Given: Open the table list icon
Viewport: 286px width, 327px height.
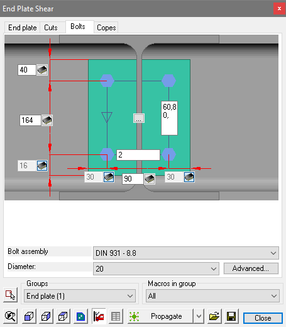Looking at the screenshot, I should coord(116,316).
